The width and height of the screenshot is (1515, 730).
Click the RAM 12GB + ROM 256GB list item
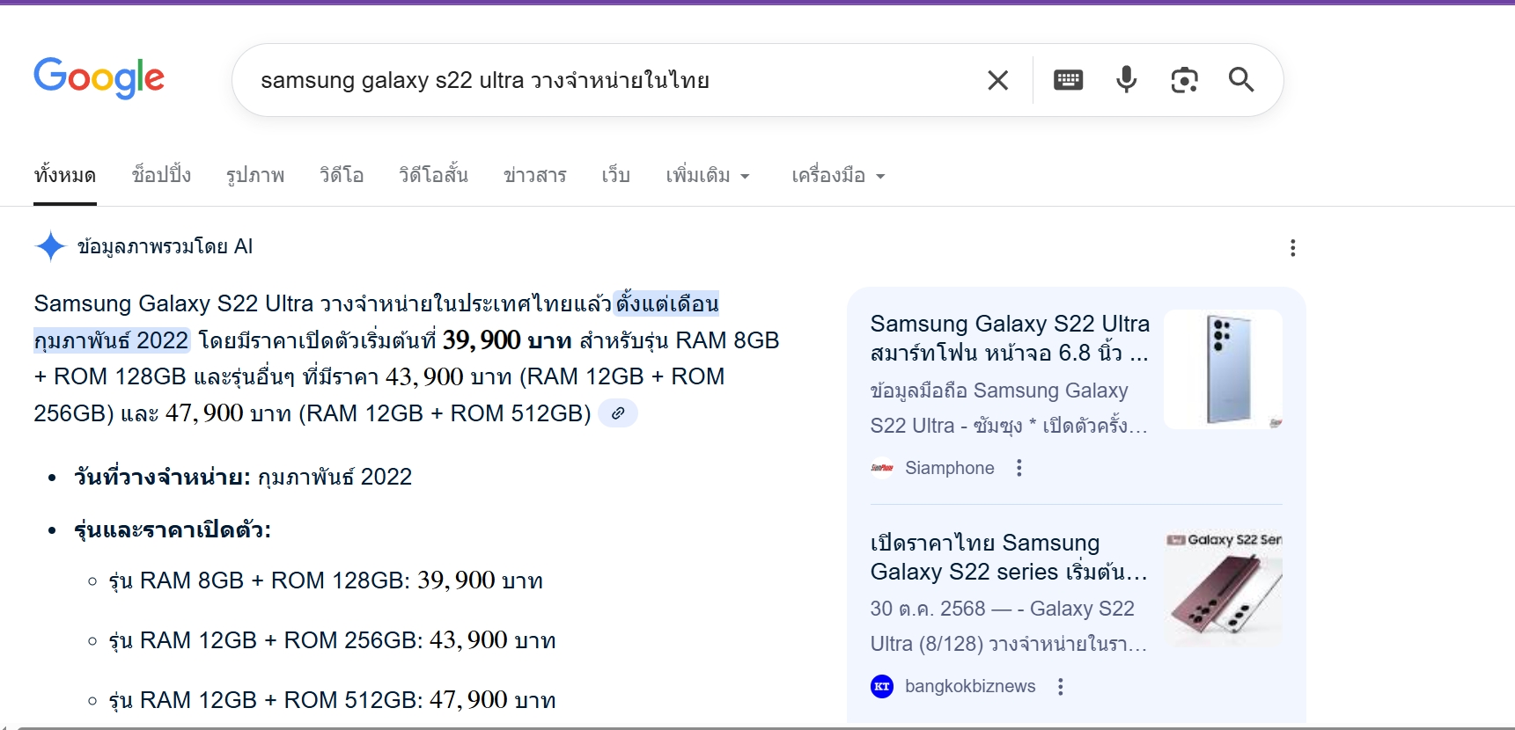click(x=332, y=640)
